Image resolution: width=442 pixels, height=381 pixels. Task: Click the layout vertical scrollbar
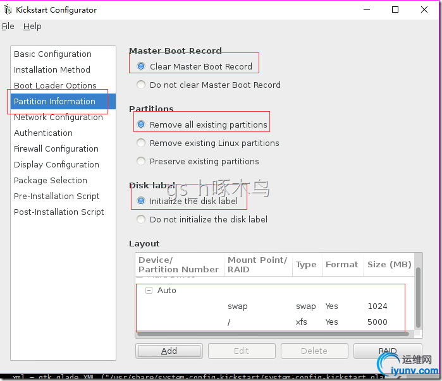pyautogui.click(x=419, y=297)
